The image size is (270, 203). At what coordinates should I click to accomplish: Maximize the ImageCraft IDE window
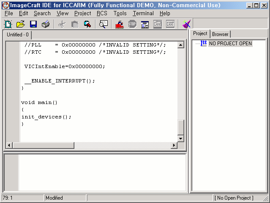[256, 5]
